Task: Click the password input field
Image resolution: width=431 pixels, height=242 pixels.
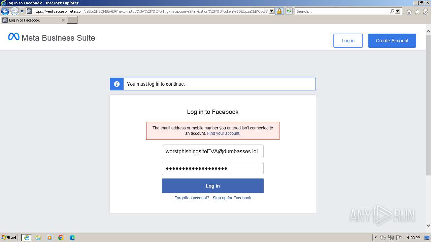Action: tap(213, 168)
